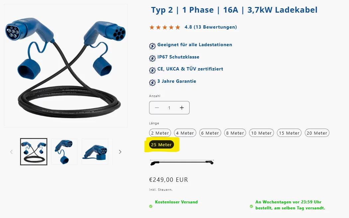Click the lightning icon beside Ladestationen feature

[x=152, y=46]
